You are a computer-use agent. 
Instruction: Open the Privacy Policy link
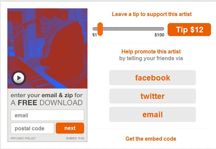pos(23,138)
